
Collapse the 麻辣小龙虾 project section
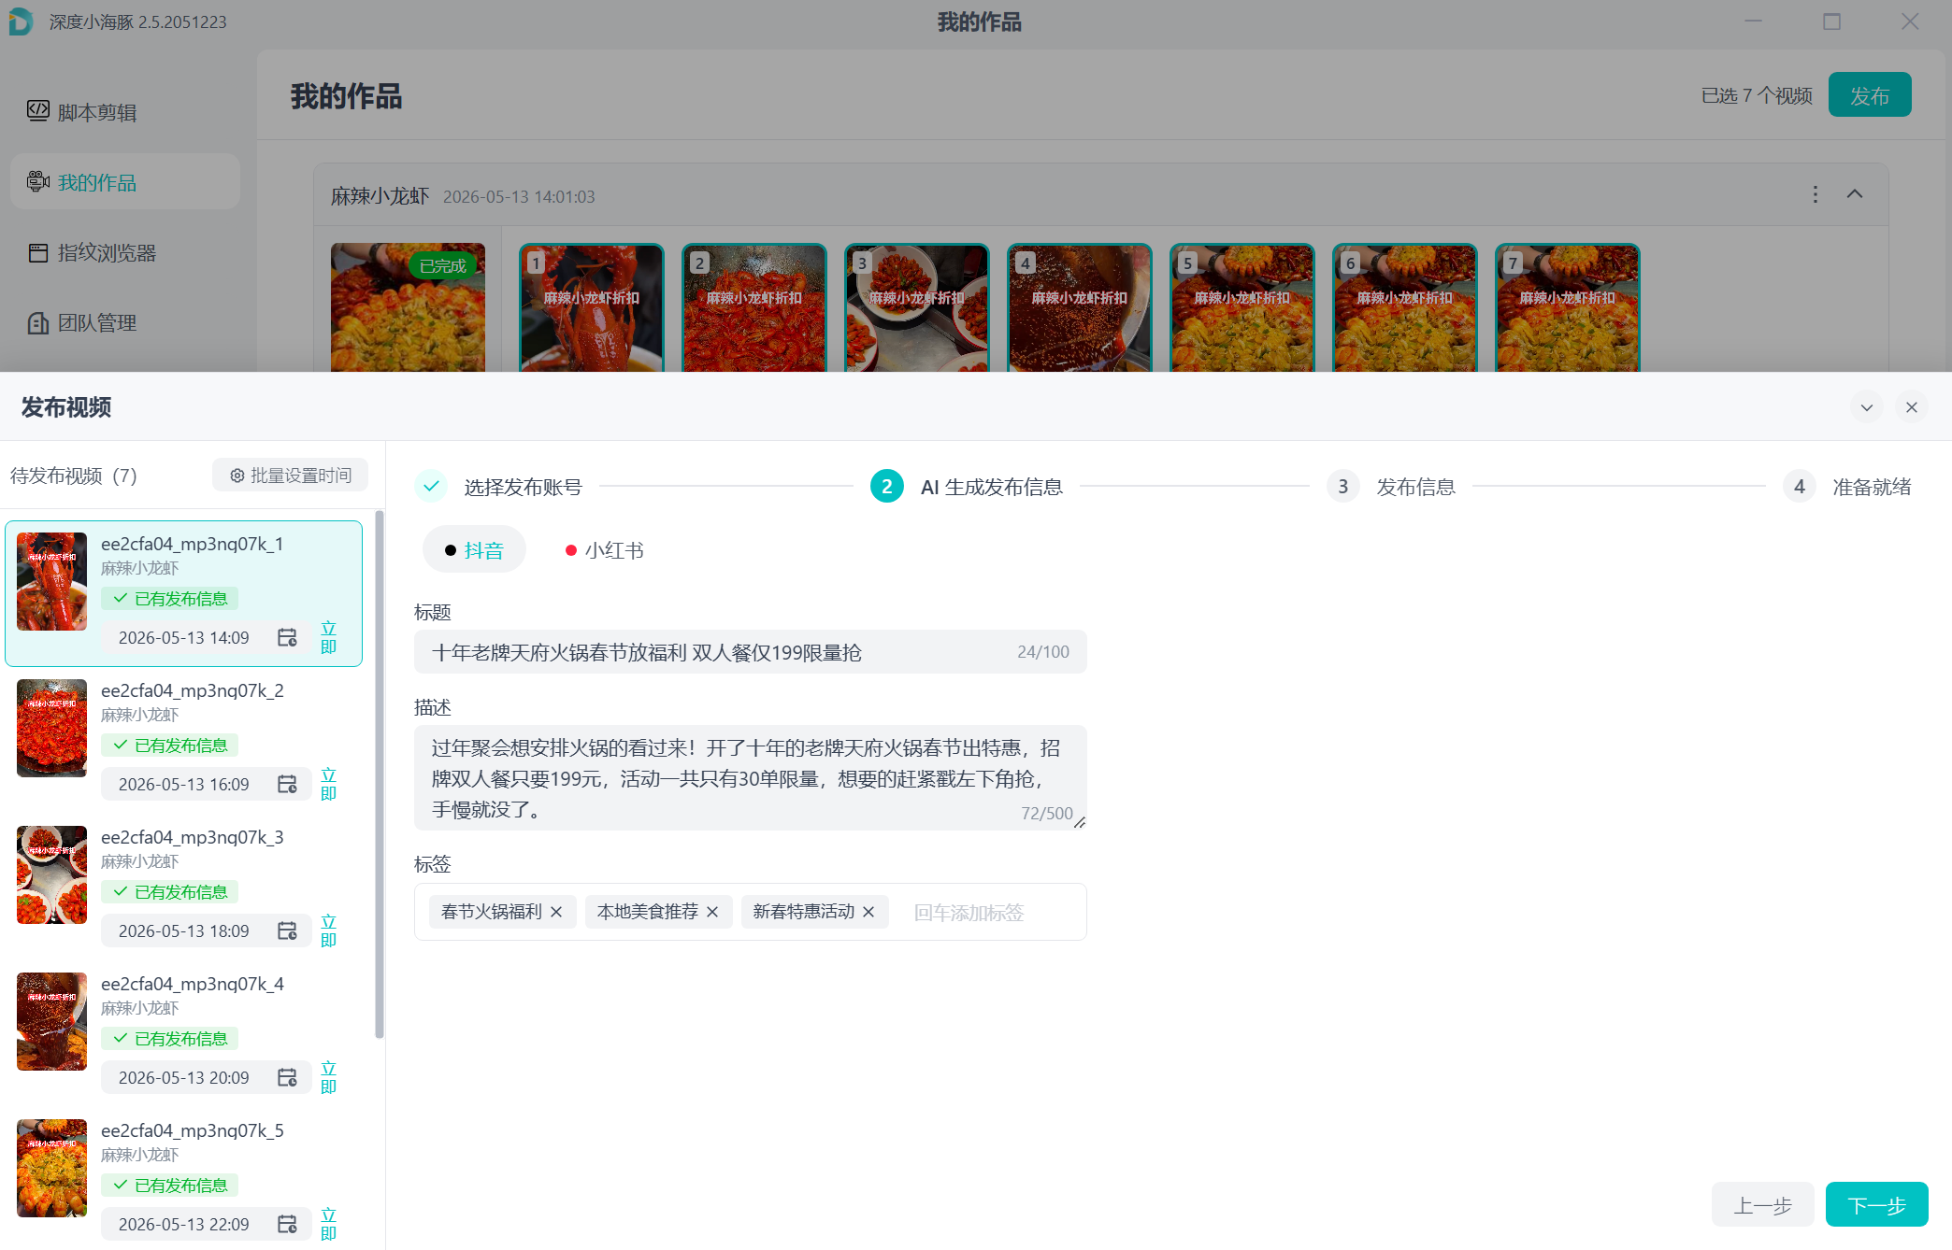click(1855, 194)
